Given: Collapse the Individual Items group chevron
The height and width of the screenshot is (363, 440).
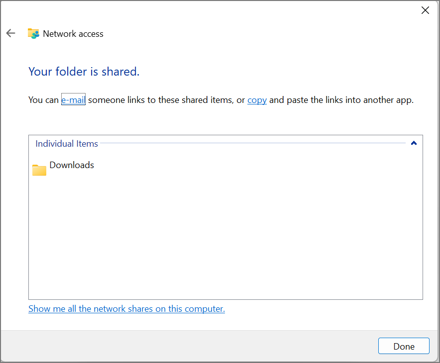Looking at the screenshot, I should (x=414, y=144).
